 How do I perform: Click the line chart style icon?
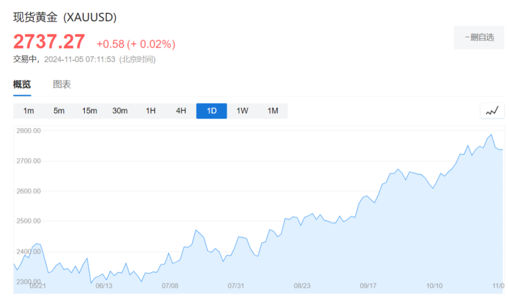click(x=492, y=111)
